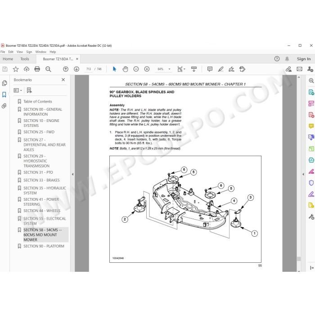Image resolution: width=315 pixels, height=315 pixels.
Task: Click the Sign In button
Action: point(304,59)
